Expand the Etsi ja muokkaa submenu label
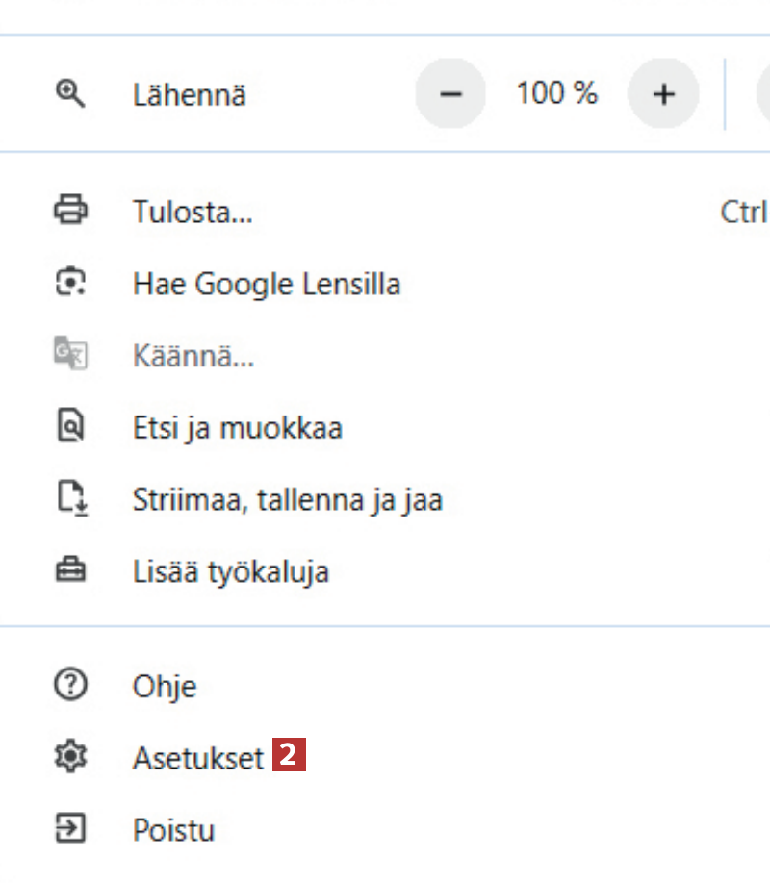770x883 pixels. point(238,428)
